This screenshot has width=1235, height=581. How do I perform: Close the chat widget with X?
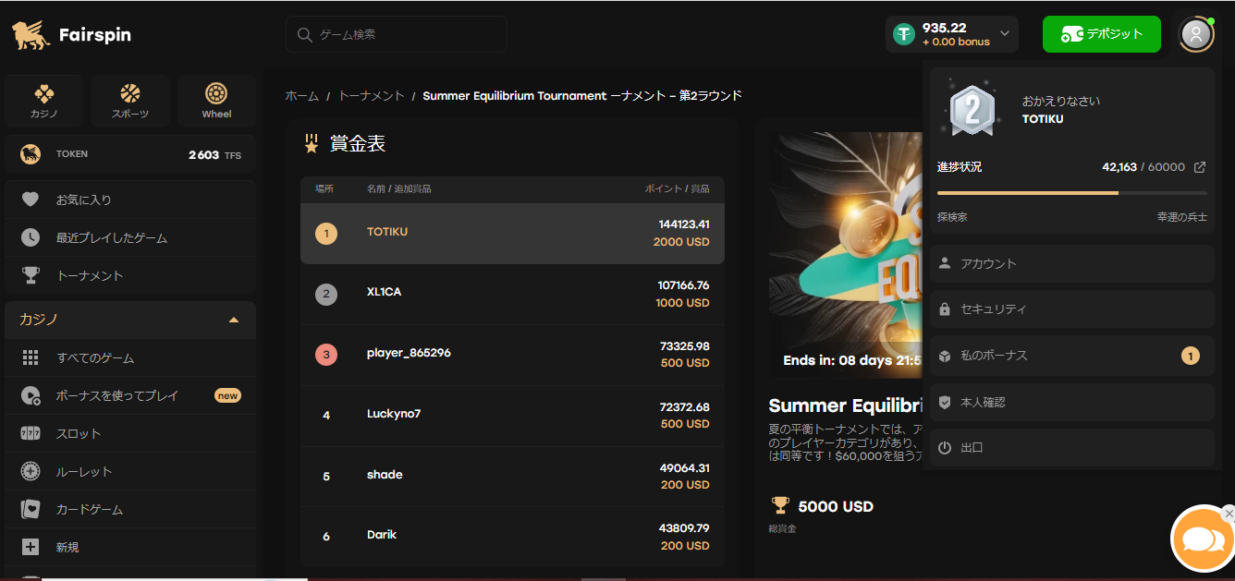[x=1228, y=513]
